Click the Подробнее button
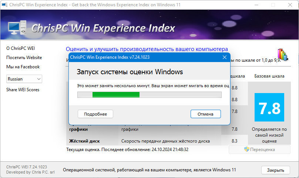The width and height of the screenshot is (299, 178). [x=95, y=114]
